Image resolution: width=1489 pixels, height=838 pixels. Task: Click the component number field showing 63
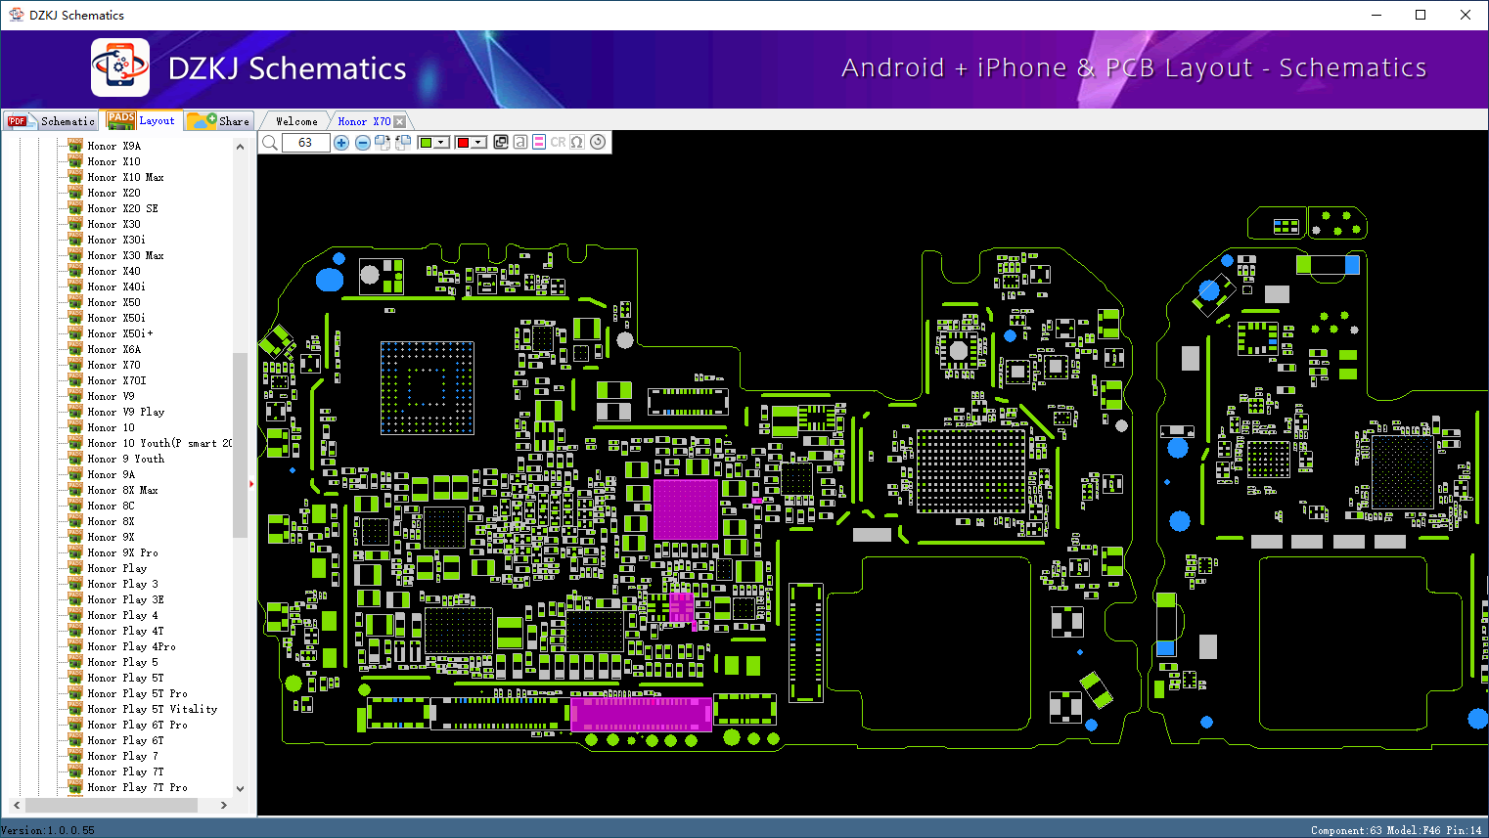pos(305,143)
